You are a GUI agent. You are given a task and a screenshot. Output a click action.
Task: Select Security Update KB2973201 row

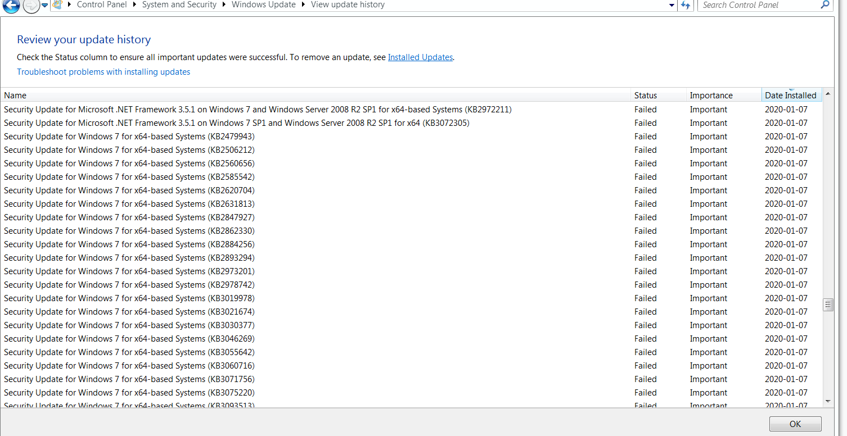pyautogui.click(x=411, y=271)
